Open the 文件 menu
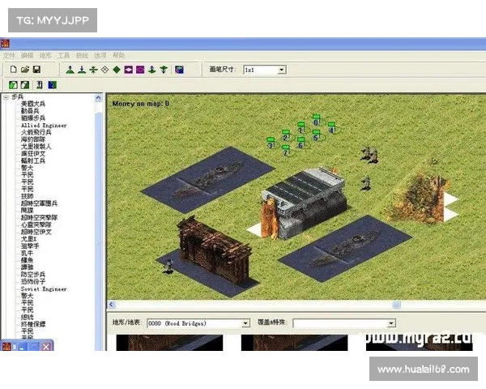Image resolution: width=486 pixels, height=389 pixels. click(x=9, y=55)
